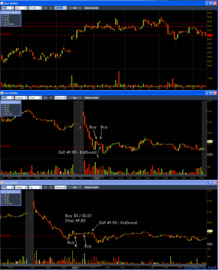
Task: Click Delete Levels in bottom chart
Action: pyautogui.click(x=91, y=187)
